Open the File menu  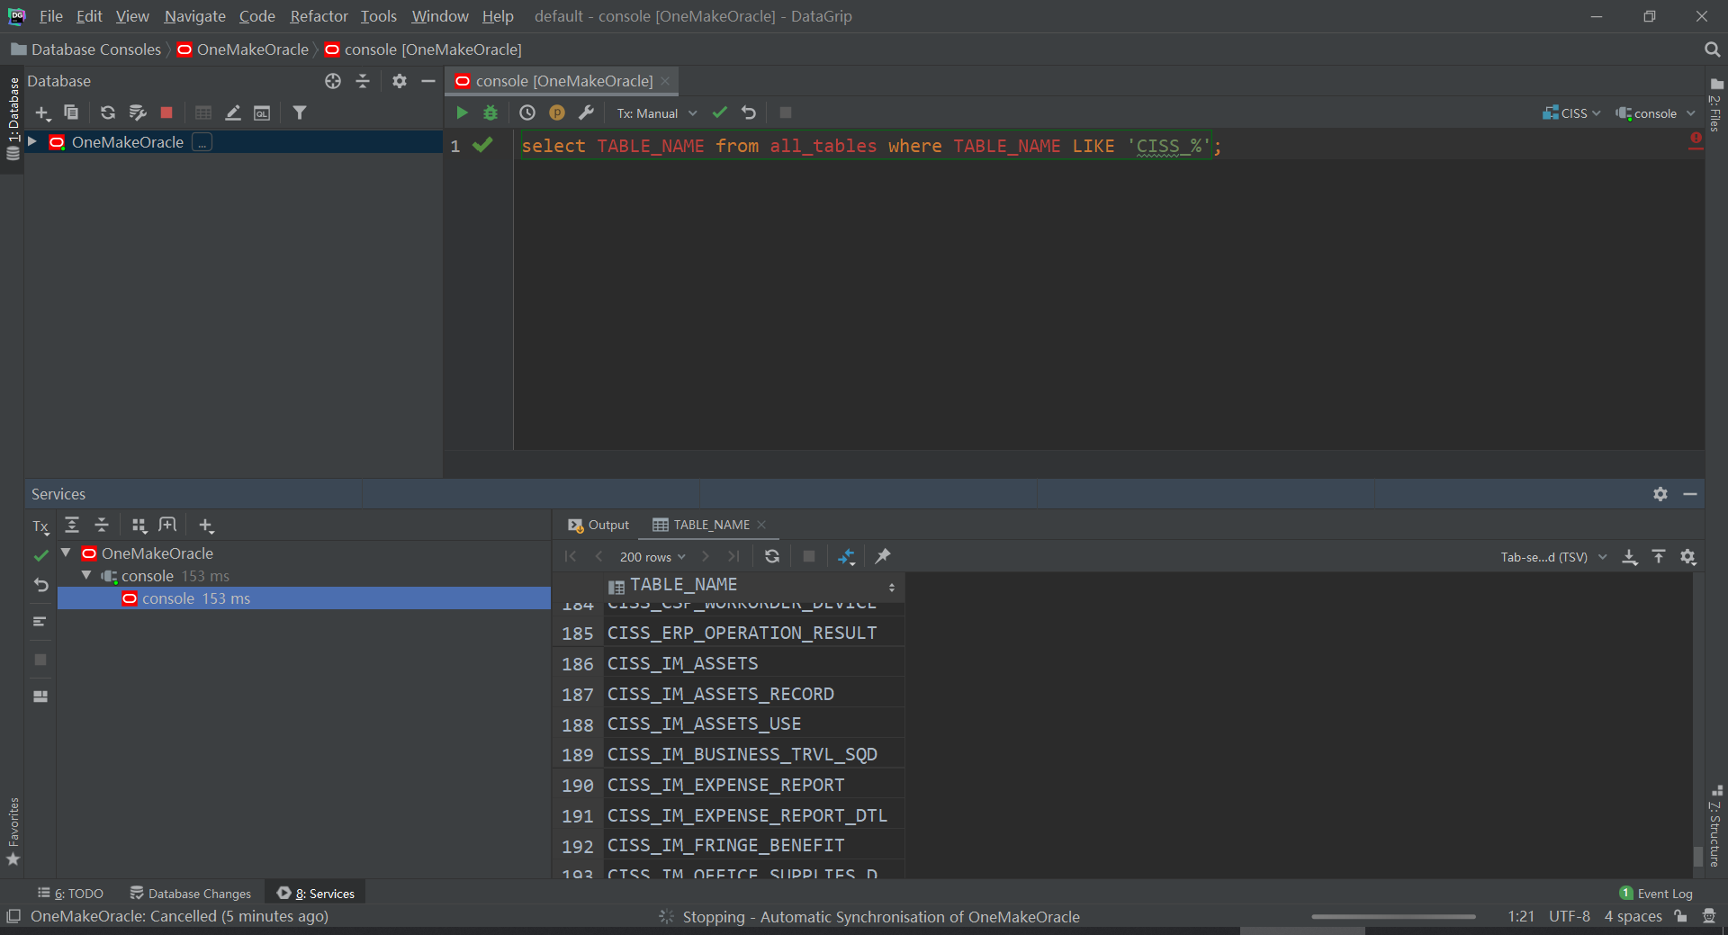(x=50, y=16)
